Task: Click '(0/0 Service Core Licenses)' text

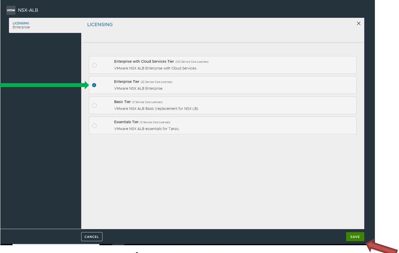Action: coord(192,62)
